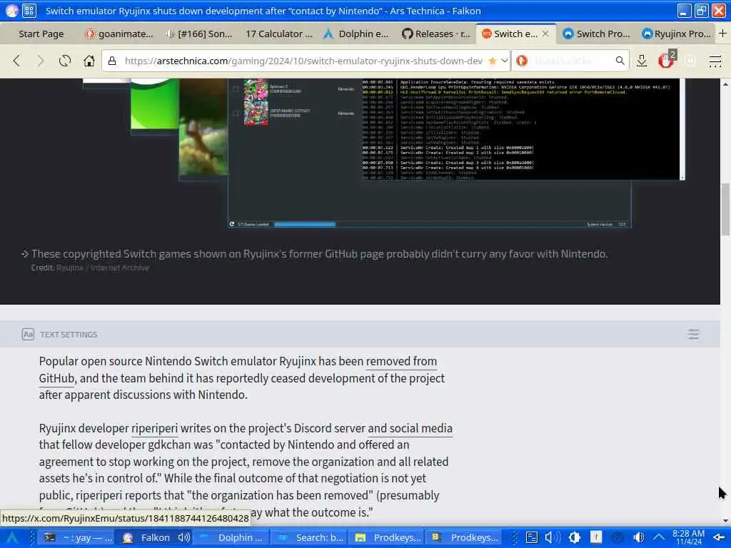Open the application launcher menu
Viewport: 731px width, 548px height.
click(x=11, y=538)
